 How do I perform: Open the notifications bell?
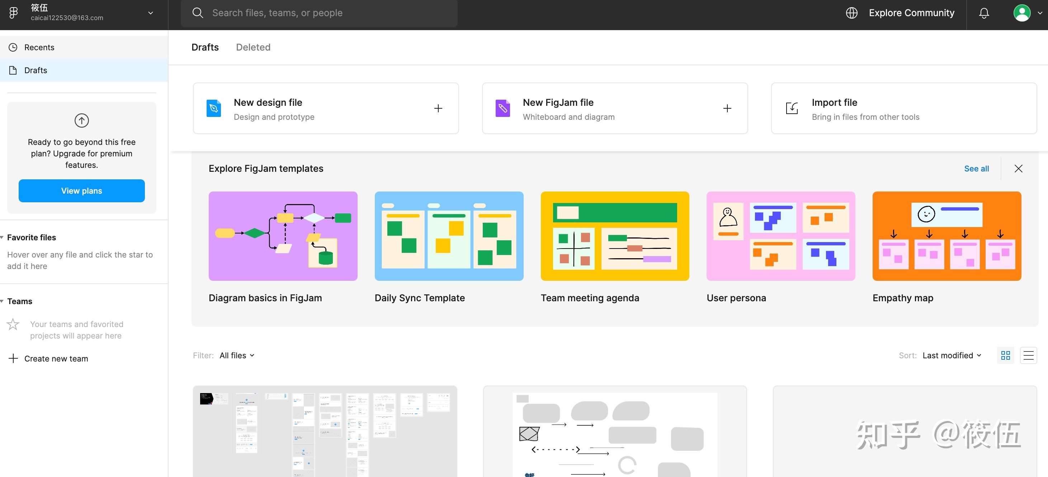click(x=984, y=13)
